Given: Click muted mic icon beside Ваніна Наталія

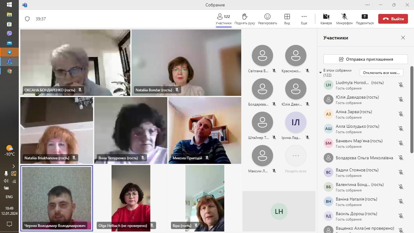Looking at the screenshot, I should point(401,201).
